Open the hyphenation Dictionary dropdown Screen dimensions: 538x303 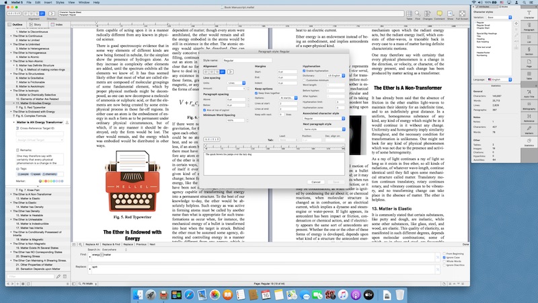336,75
